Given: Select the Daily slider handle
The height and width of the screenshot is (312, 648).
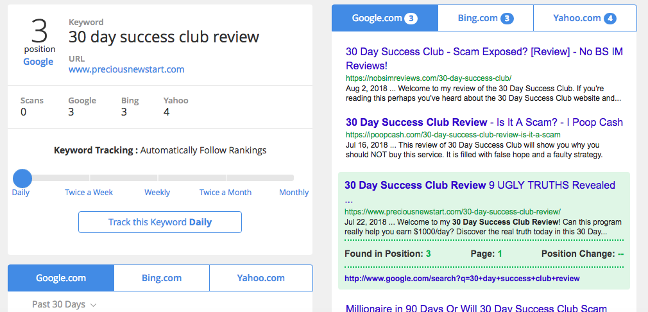Looking at the screenshot, I should tap(22, 178).
